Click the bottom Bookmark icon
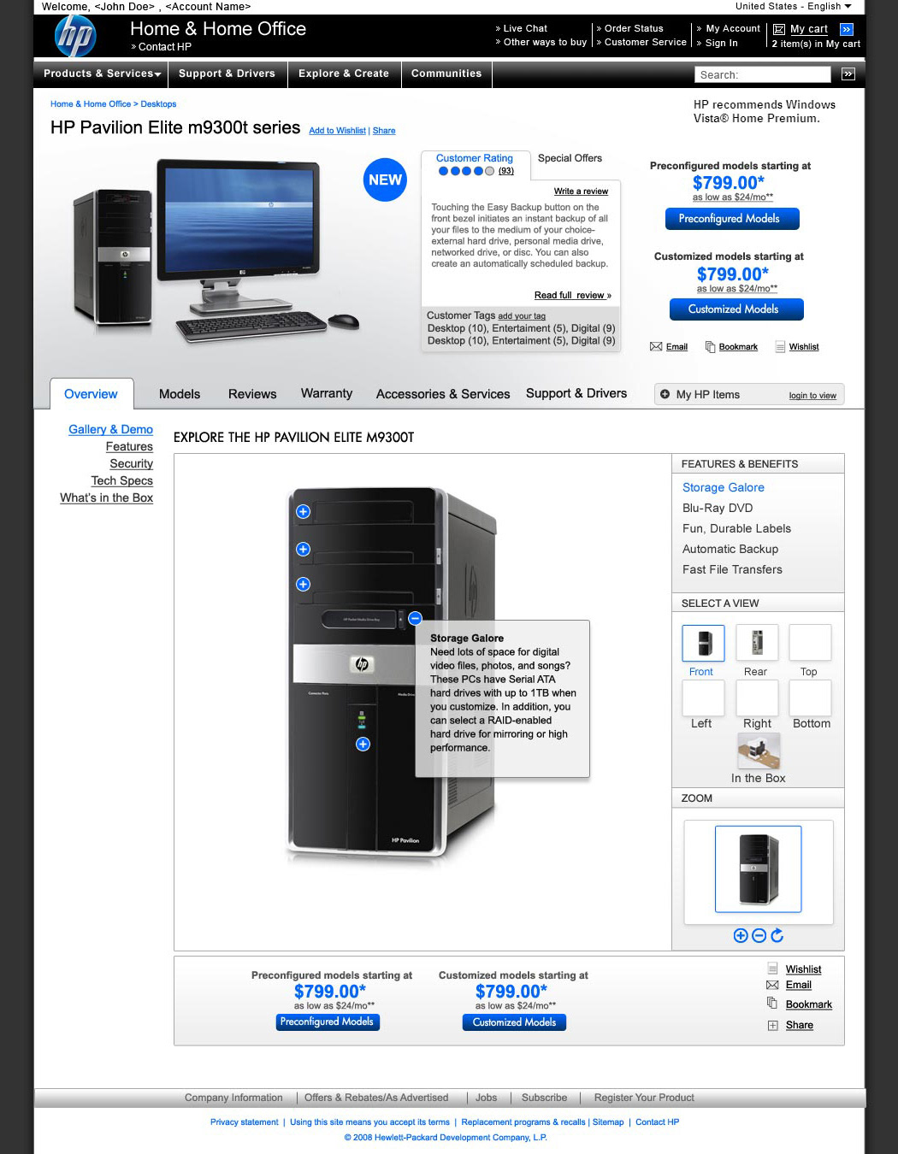 (x=772, y=1004)
